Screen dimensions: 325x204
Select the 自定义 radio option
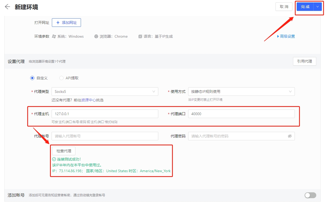32,78
